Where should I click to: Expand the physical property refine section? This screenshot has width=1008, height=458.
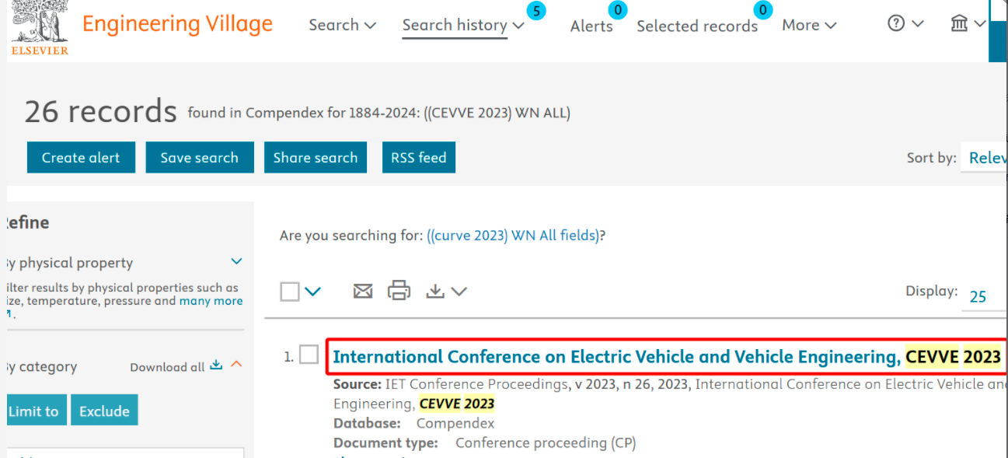237,262
